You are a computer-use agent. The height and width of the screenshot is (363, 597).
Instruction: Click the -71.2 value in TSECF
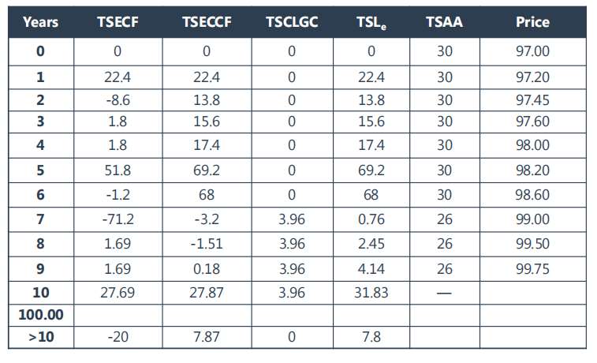[118, 220]
